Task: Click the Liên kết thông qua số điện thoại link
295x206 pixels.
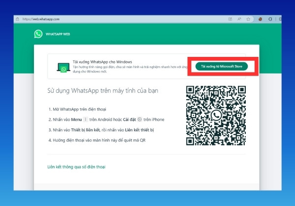Action: (x=76, y=167)
